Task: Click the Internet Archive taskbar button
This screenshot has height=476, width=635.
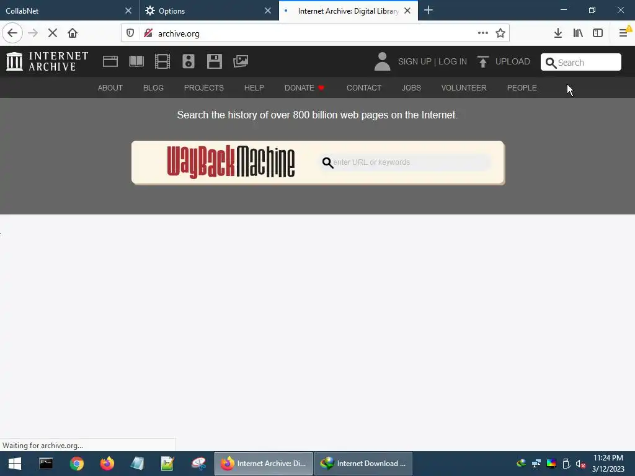Action: tap(264, 464)
